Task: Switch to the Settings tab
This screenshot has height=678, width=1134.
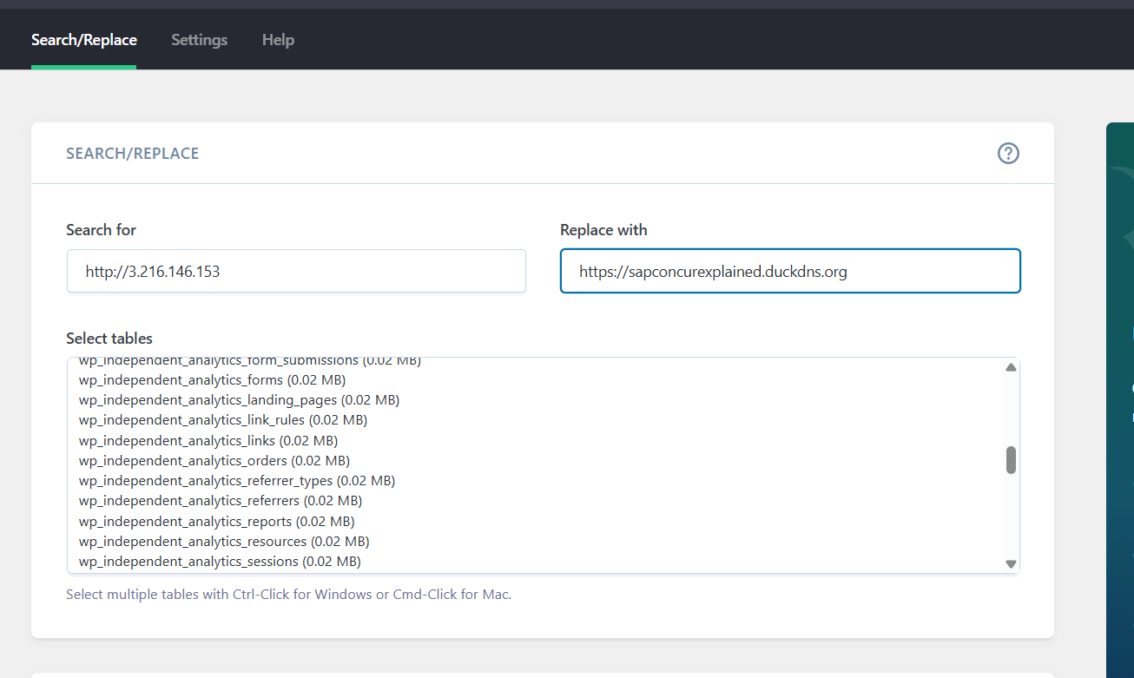Action: (x=199, y=40)
